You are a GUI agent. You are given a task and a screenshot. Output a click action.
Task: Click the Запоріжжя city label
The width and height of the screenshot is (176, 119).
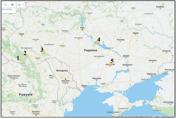coord(127,65)
